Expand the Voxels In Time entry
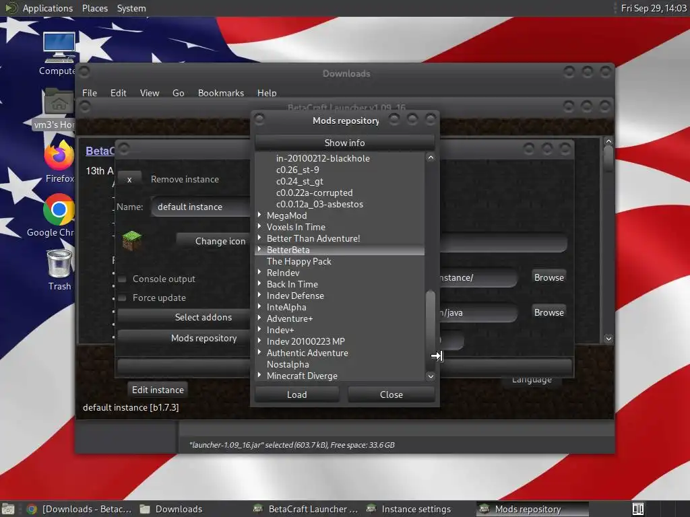Viewport: 690px width, 517px height. [259, 226]
